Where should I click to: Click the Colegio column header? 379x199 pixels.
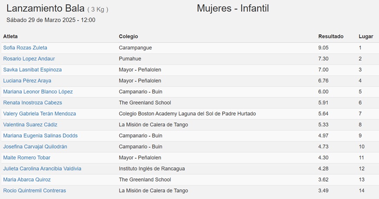click(129, 36)
